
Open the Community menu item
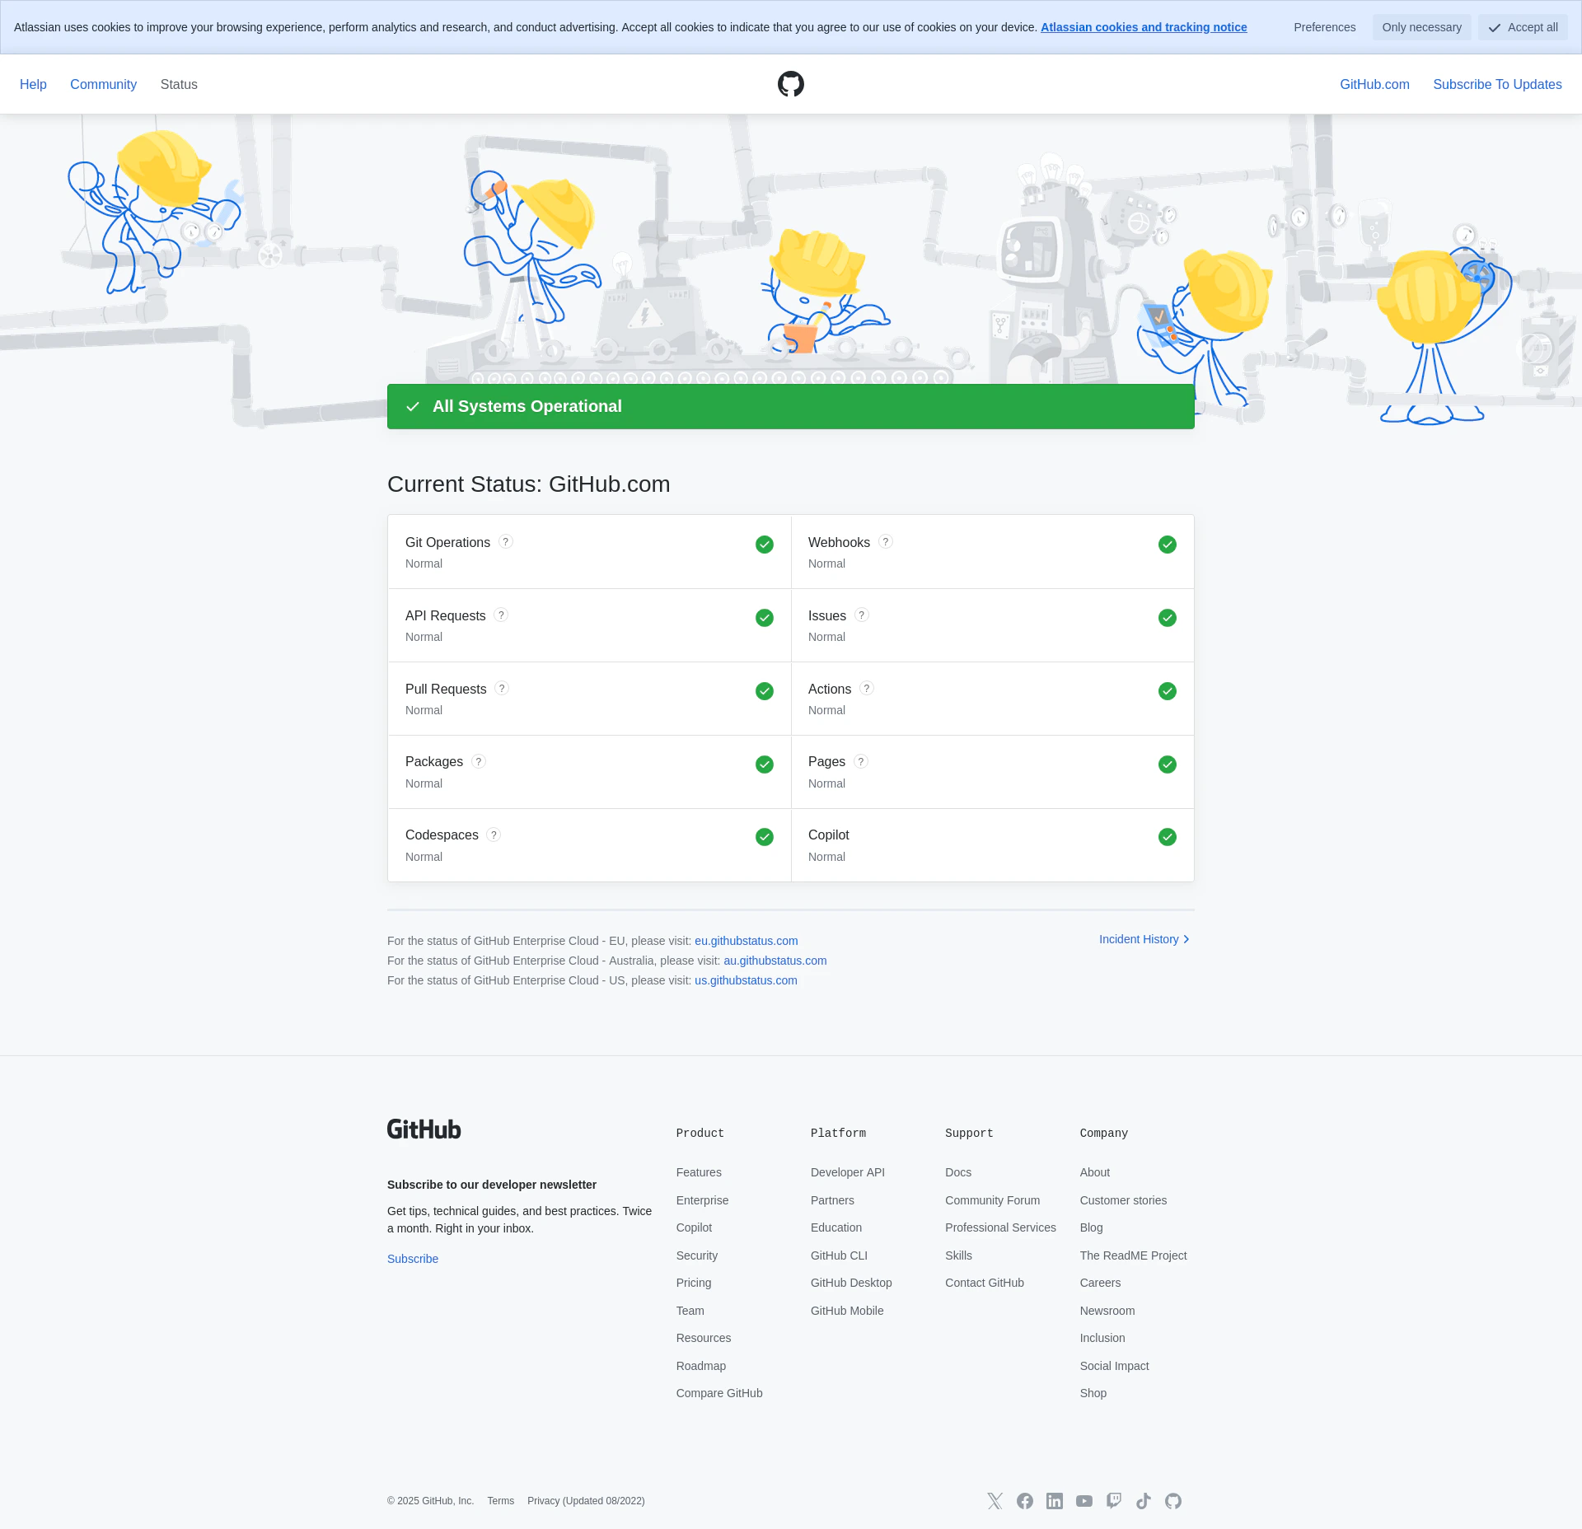pyautogui.click(x=103, y=84)
